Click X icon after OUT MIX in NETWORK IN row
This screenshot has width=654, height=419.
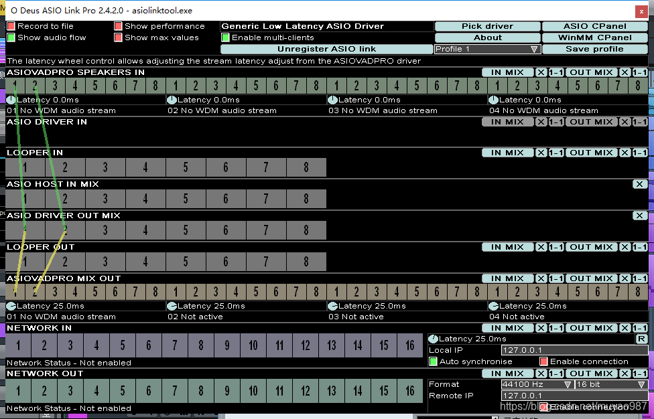point(625,328)
